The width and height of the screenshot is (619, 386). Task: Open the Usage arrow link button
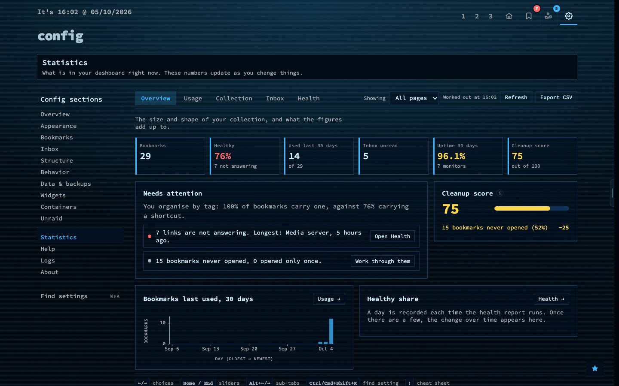(329, 299)
